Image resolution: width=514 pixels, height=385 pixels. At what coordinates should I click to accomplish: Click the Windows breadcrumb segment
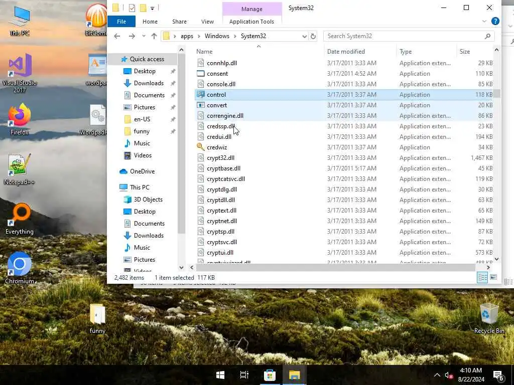tap(217, 36)
